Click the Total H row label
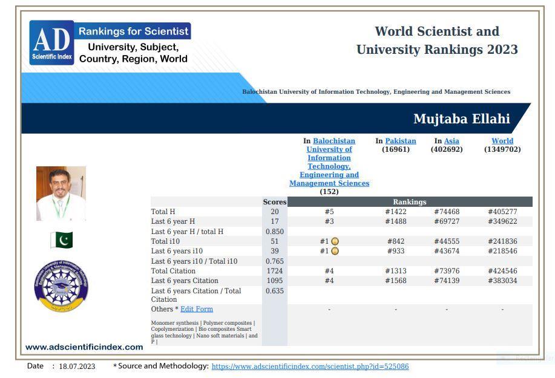 tap(163, 212)
